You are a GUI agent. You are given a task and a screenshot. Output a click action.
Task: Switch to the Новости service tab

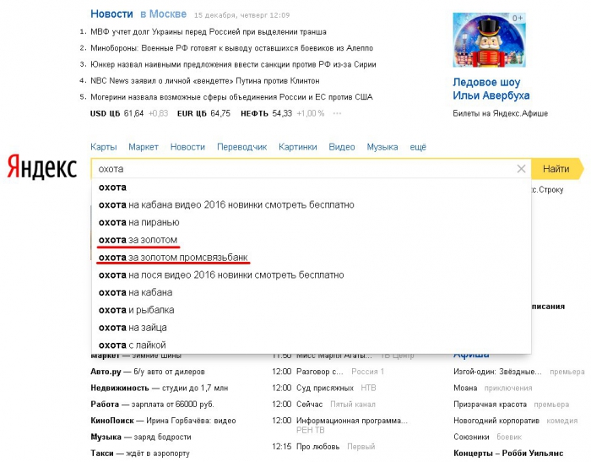[x=187, y=147]
